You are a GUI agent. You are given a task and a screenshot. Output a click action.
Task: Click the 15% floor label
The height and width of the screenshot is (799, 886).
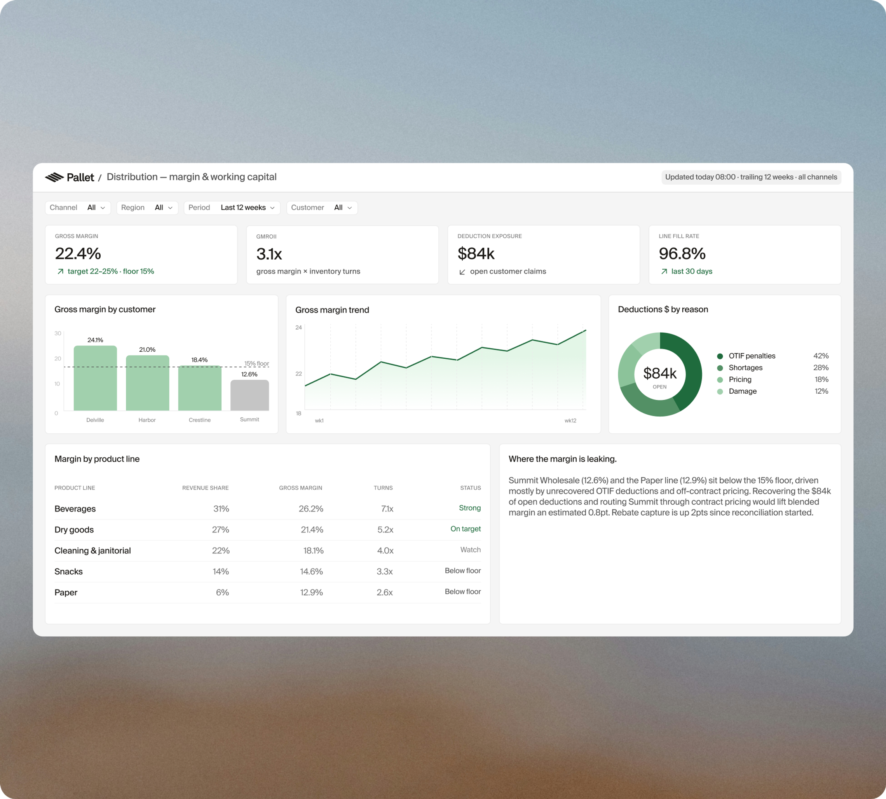(256, 363)
